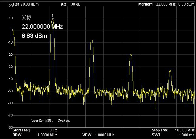Click the Marker 1 point on the highest peak
This screenshot has width=196, height=139.
[53, 19]
